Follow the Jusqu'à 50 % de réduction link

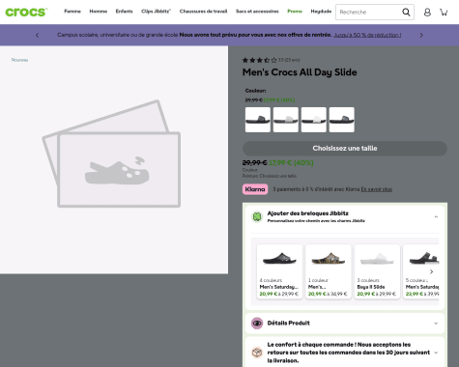367,35
